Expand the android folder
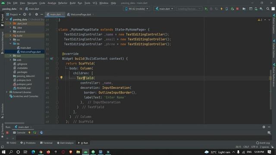Viewport: 276px width, 155px height. coord(10,31)
